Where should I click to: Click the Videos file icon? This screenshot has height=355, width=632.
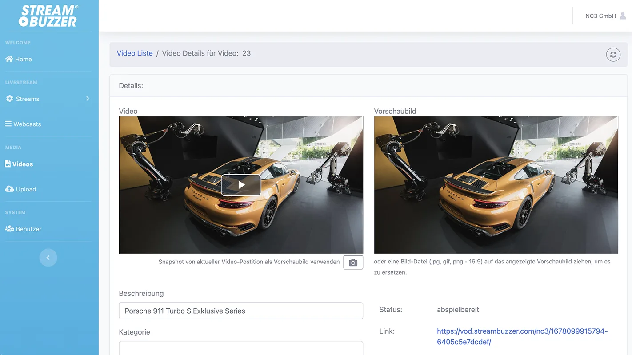pyautogui.click(x=8, y=164)
